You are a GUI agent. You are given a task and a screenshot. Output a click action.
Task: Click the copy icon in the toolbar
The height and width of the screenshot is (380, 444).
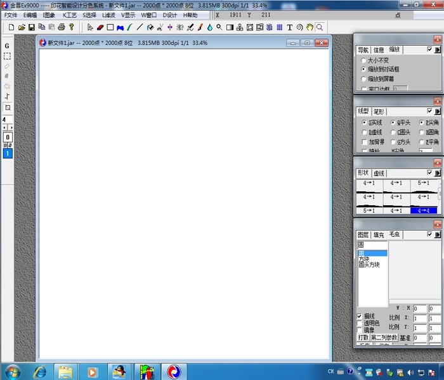[42, 27]
